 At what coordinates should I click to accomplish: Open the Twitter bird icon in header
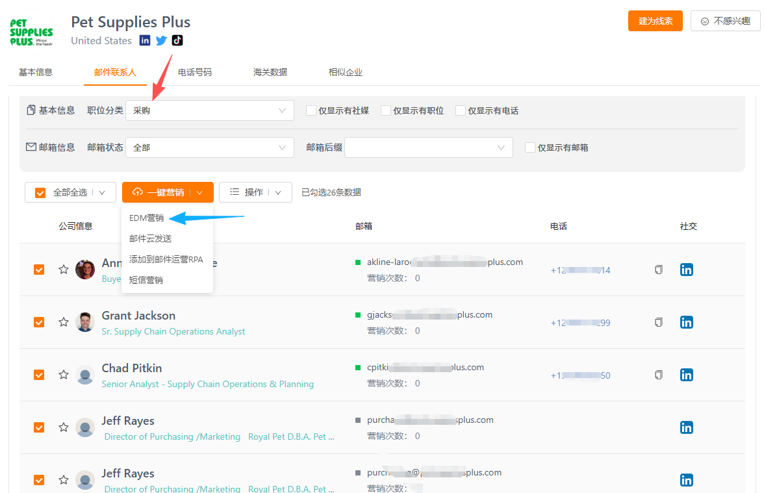point(161,40)
